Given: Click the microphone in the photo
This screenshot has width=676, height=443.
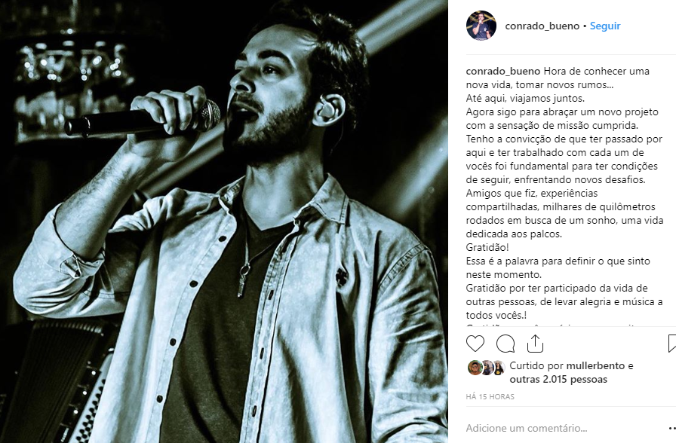Looking at the screenshot, I should point(143,120).
